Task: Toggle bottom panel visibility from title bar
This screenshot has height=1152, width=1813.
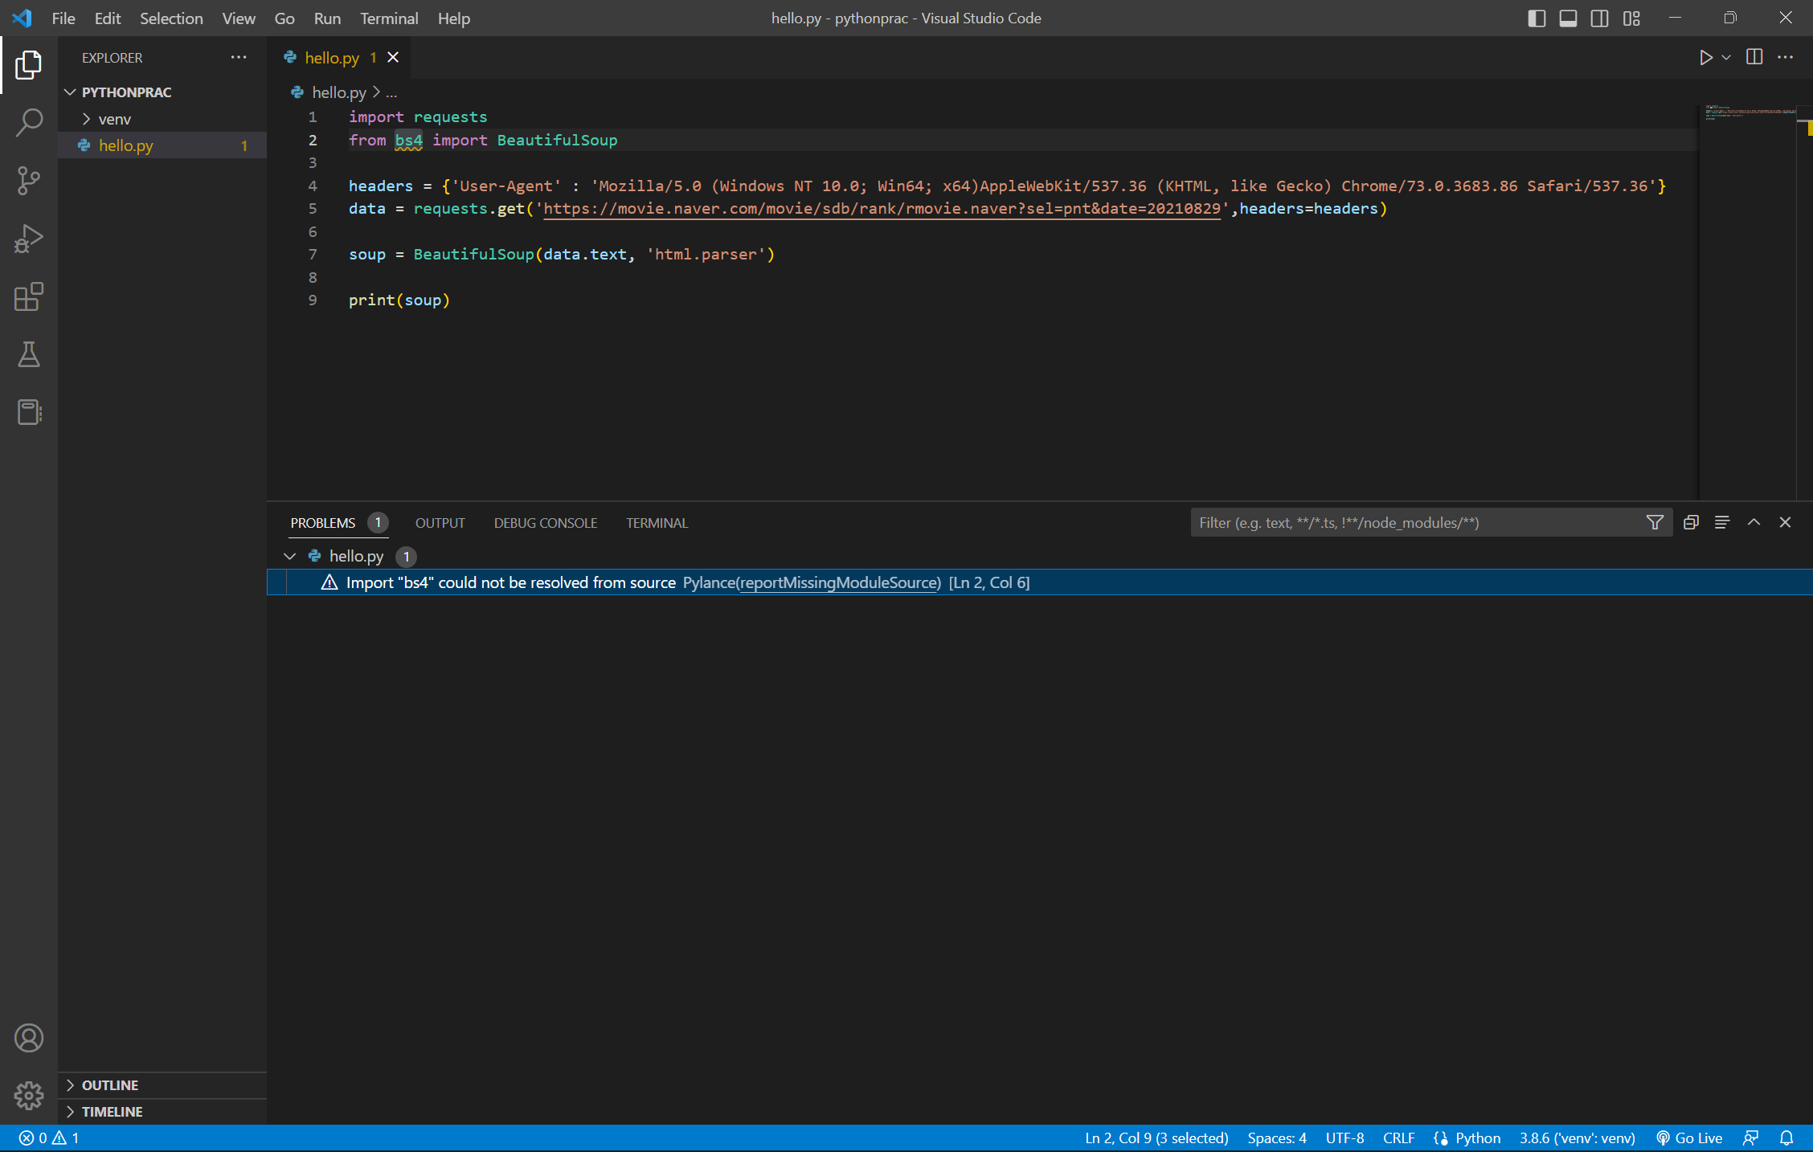Action: click(x=1568, y=18)
